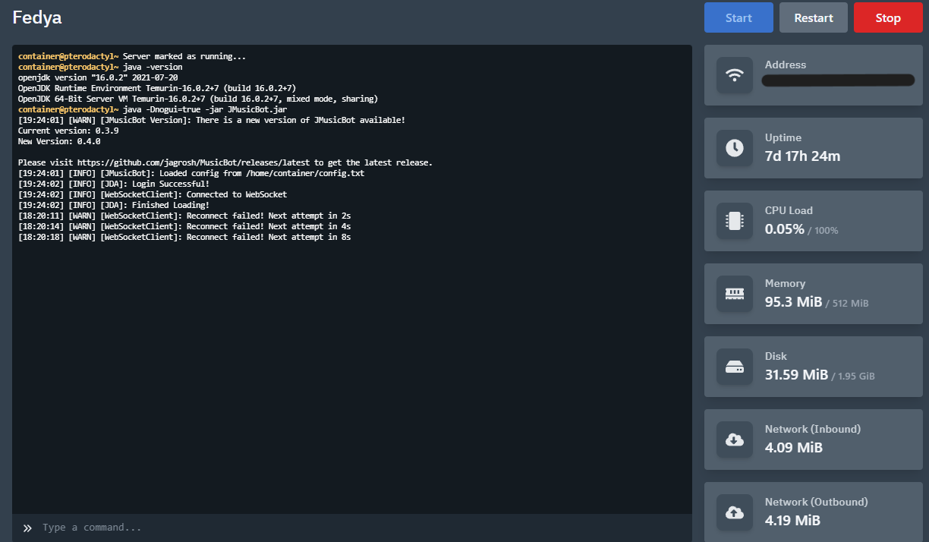The height and width of the screenshot is (542, 929).
Task: Restart the Fedya server
Action: tap(813, 17)
